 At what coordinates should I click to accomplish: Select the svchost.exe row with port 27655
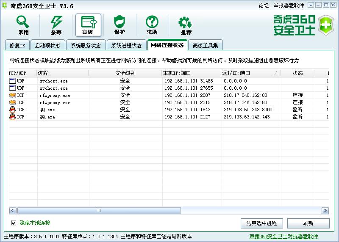[x=169, y=88]
